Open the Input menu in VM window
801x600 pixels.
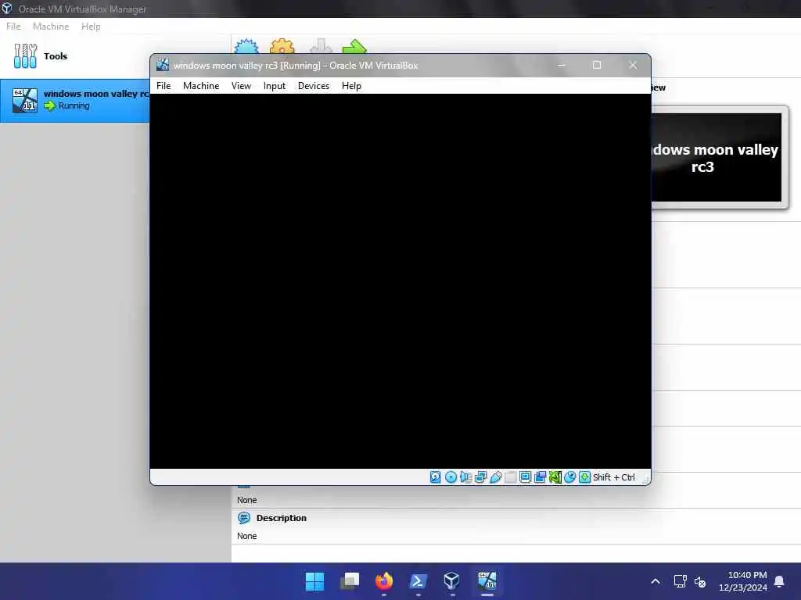click(x=275, y=86)
